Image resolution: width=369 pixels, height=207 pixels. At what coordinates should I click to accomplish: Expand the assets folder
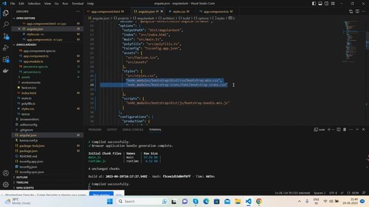click(x=25, y=77)
